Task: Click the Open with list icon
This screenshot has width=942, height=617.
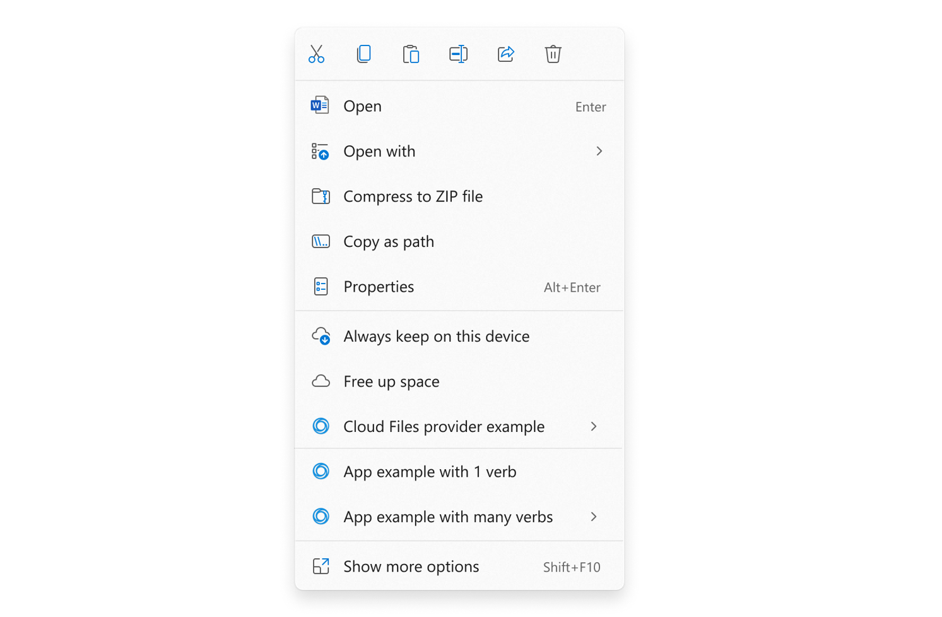Action: pos(320,151)
